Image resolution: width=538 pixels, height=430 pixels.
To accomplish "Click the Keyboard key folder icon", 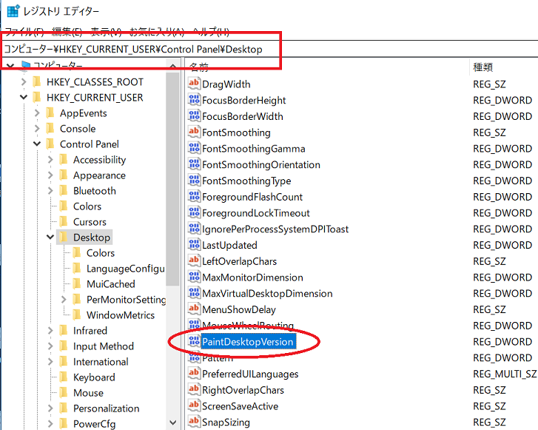I will point(63,377).
